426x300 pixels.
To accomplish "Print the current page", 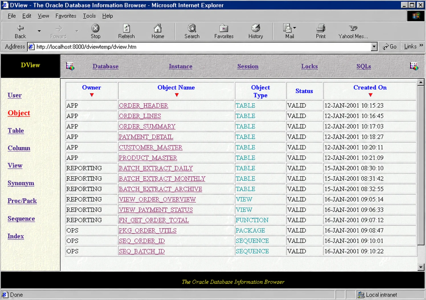I will coord(321,31).
